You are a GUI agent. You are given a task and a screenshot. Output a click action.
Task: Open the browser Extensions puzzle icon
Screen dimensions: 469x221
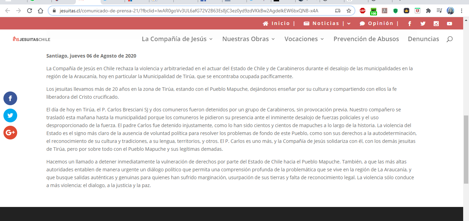(x=428, y=11)
